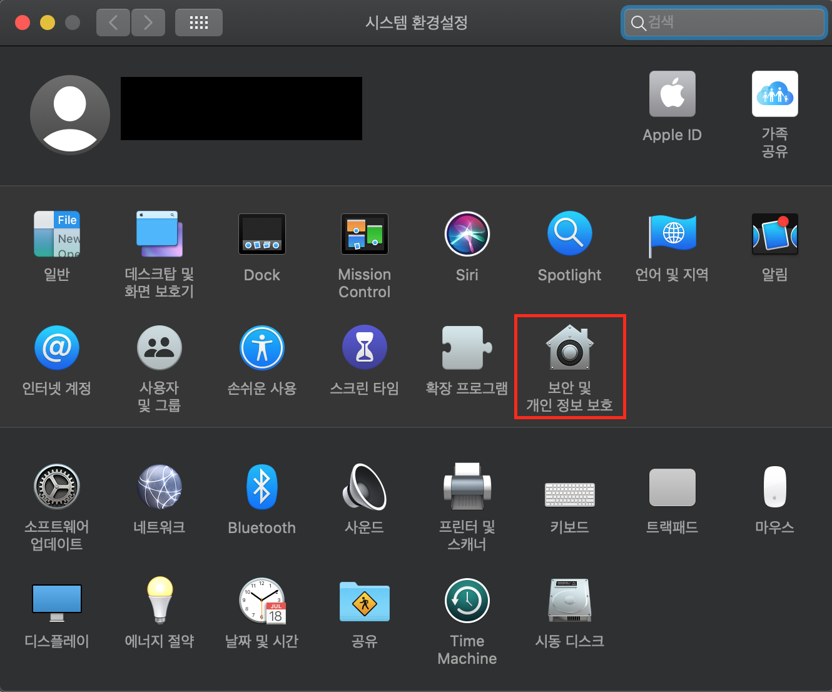Open 트랙패드 (Trackpad) preferences
The height and width of the screenshot is (692, 832).
(x=672, y=487)
